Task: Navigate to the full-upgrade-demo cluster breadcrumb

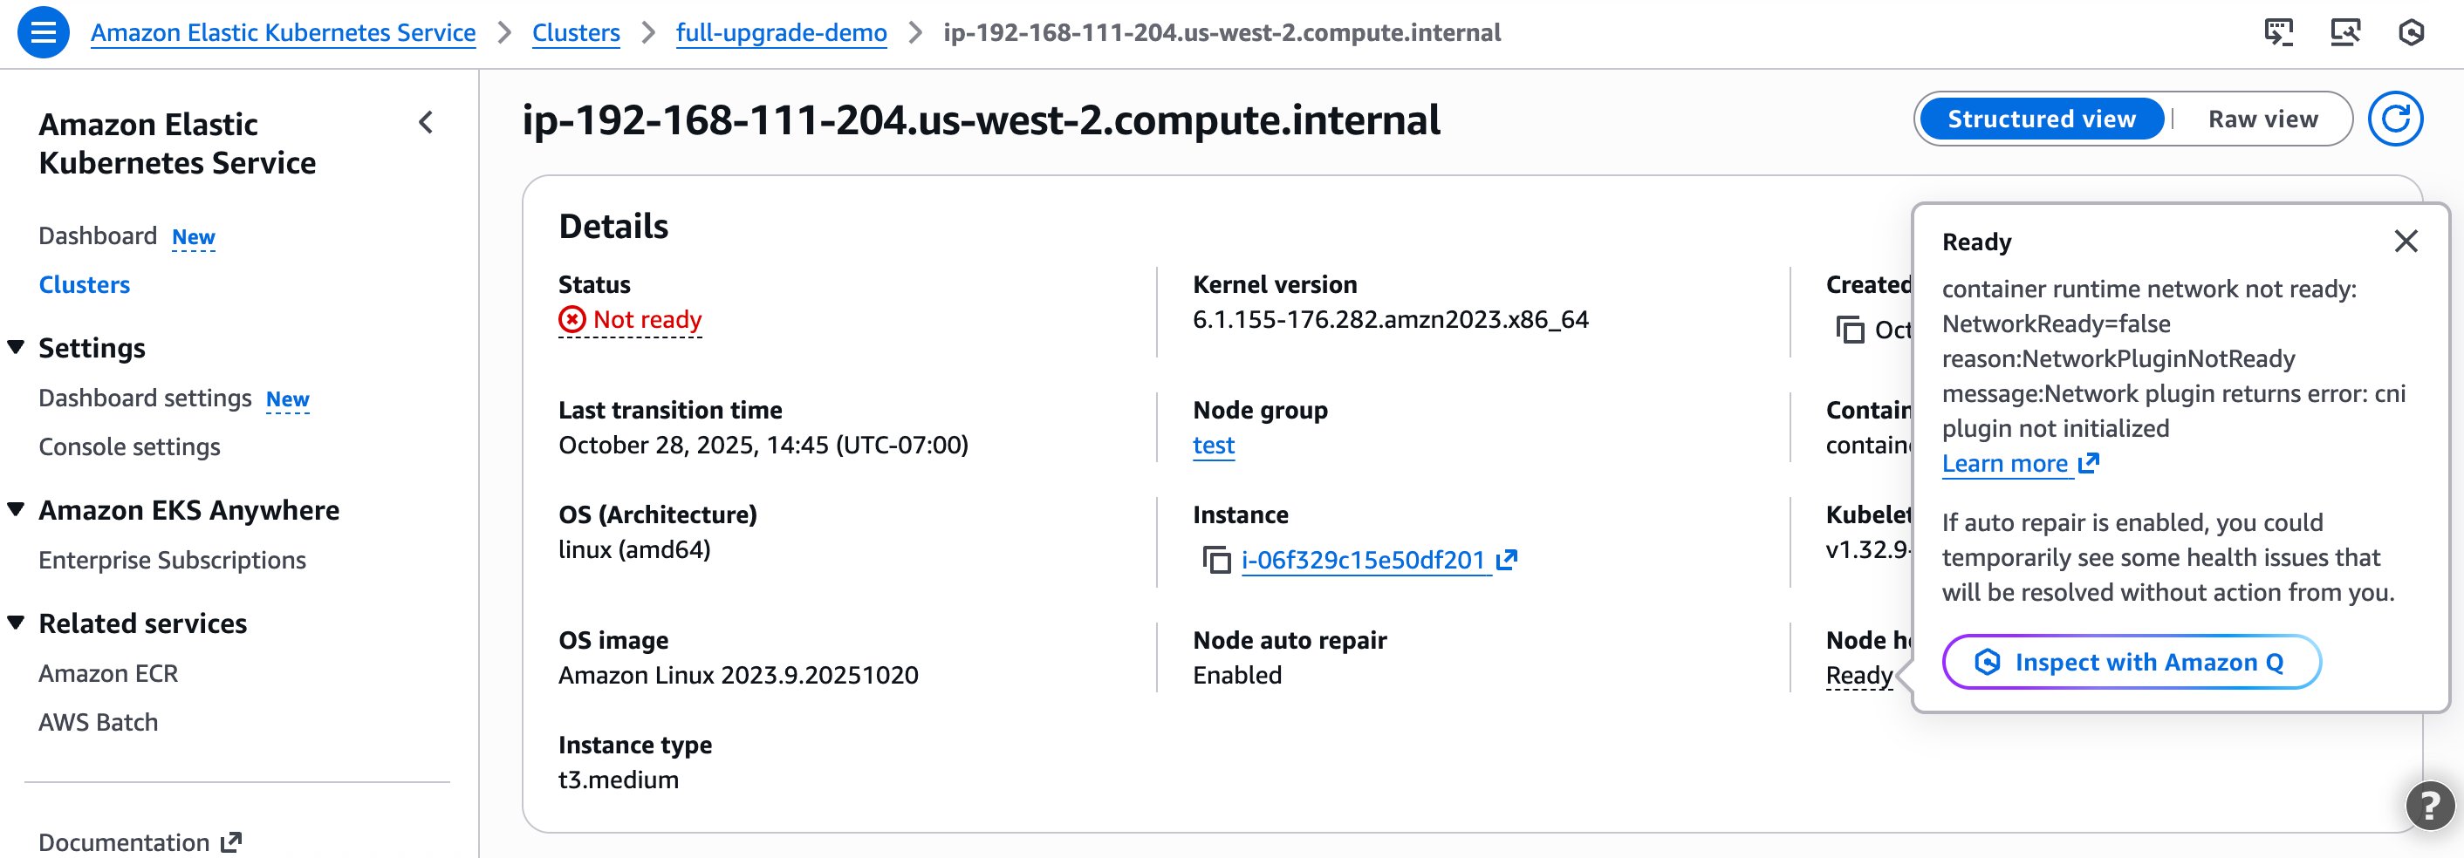Action: click(781, 31)
